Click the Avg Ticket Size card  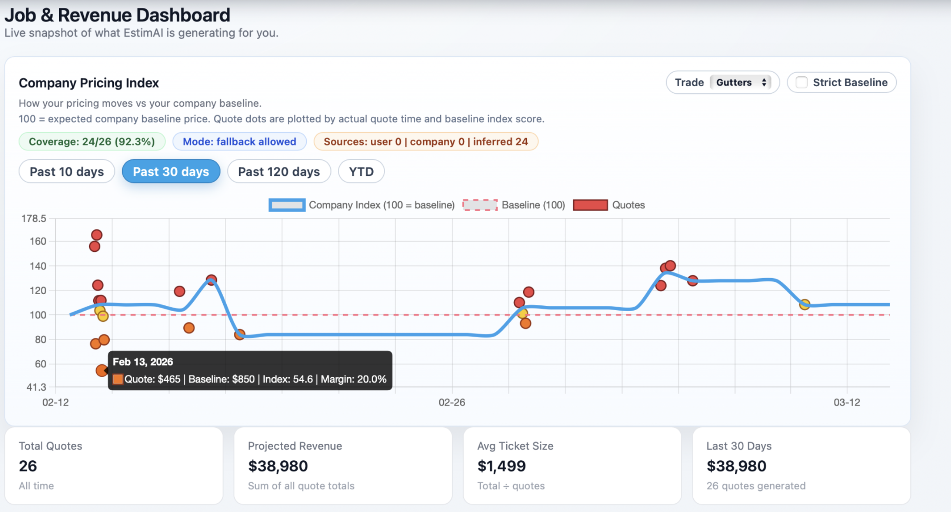pos(571,466)
